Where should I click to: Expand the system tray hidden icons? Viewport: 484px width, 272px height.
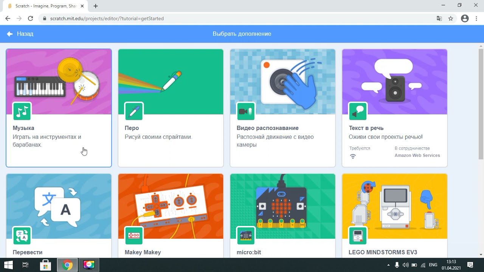pos(388,265)
